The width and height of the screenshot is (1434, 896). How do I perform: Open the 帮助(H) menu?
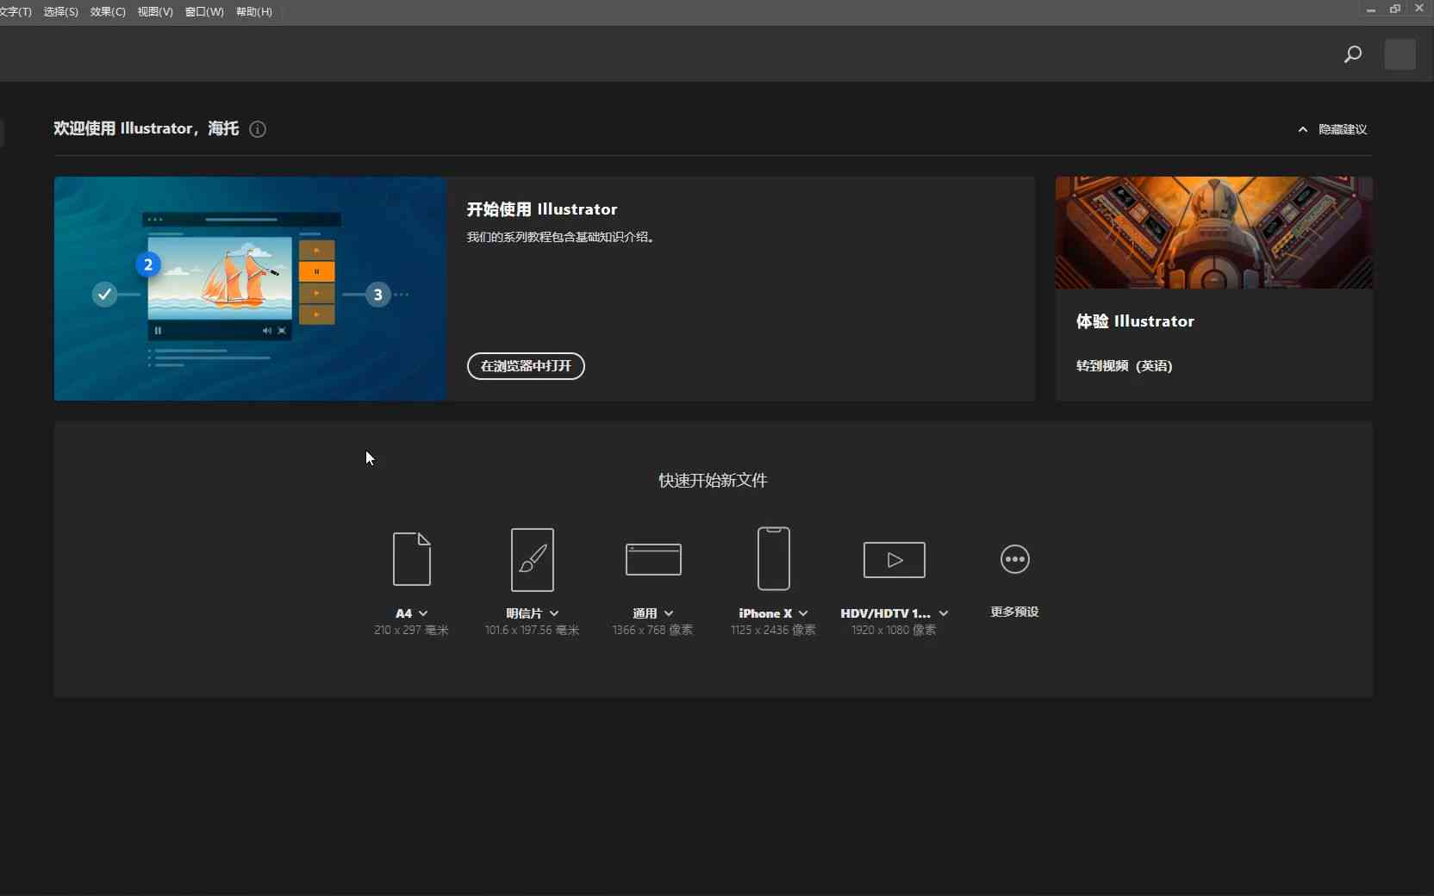254,12
